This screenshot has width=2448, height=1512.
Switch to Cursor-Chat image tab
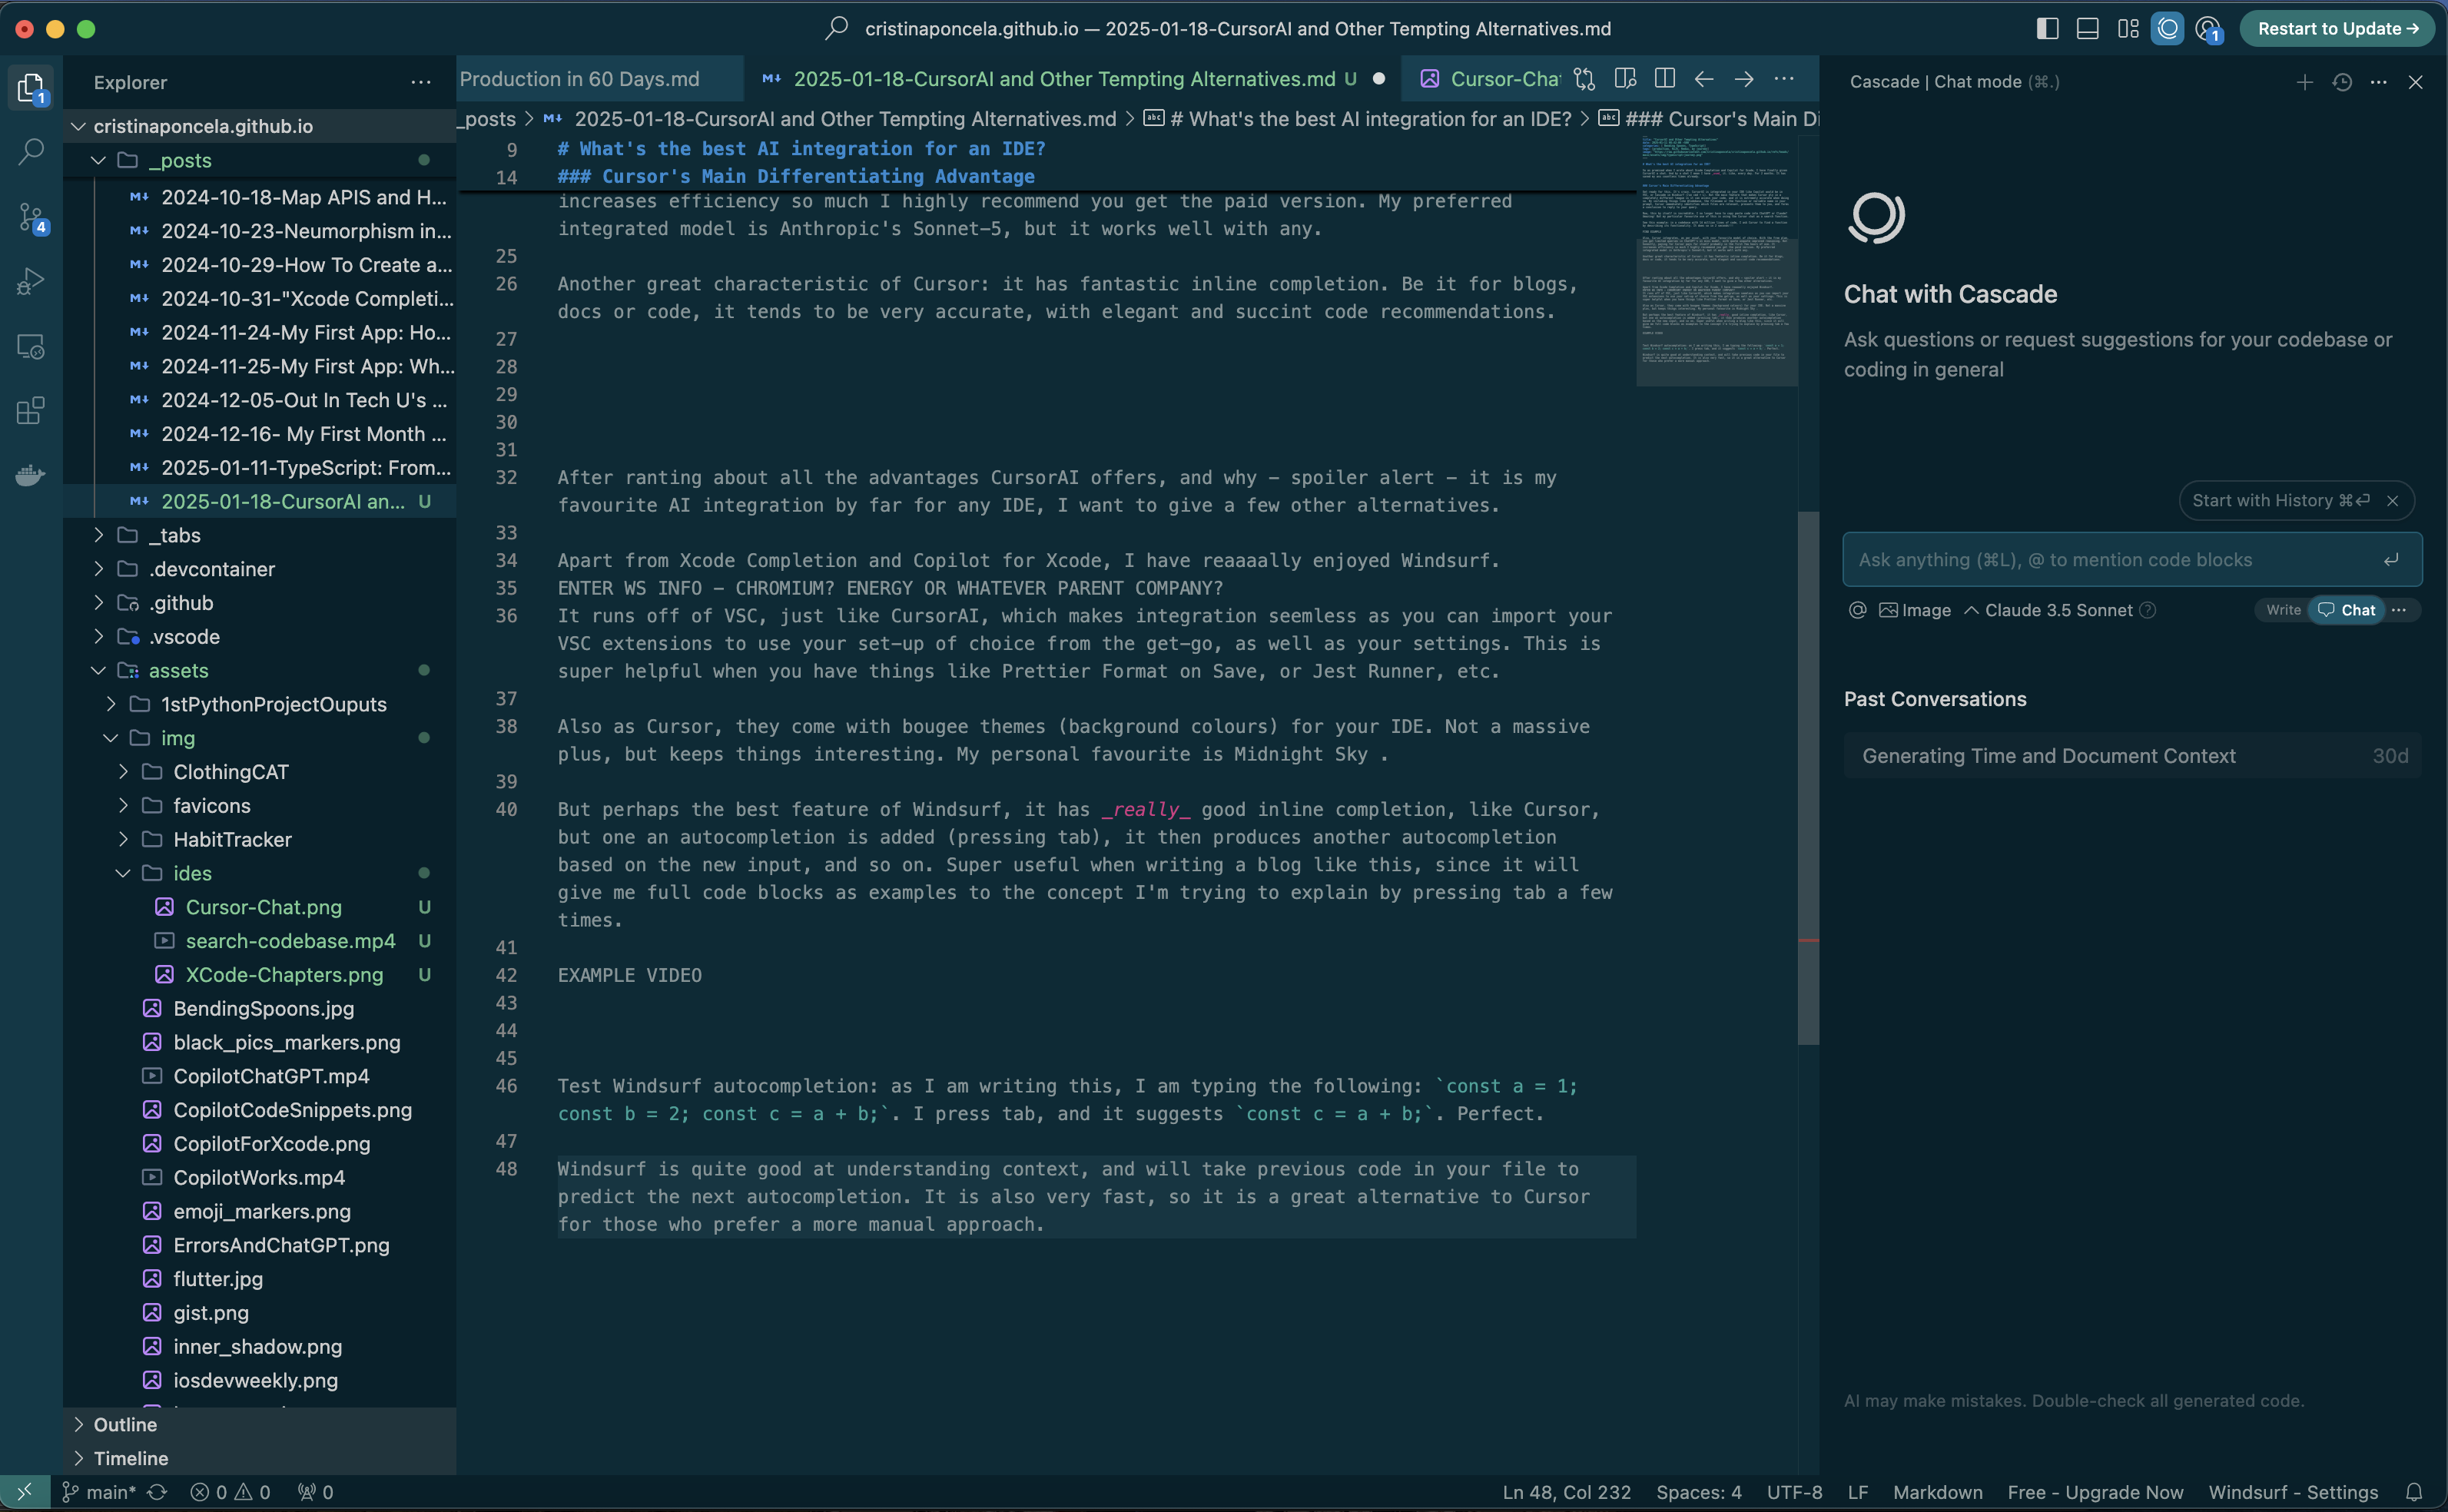coord(1490,78)
